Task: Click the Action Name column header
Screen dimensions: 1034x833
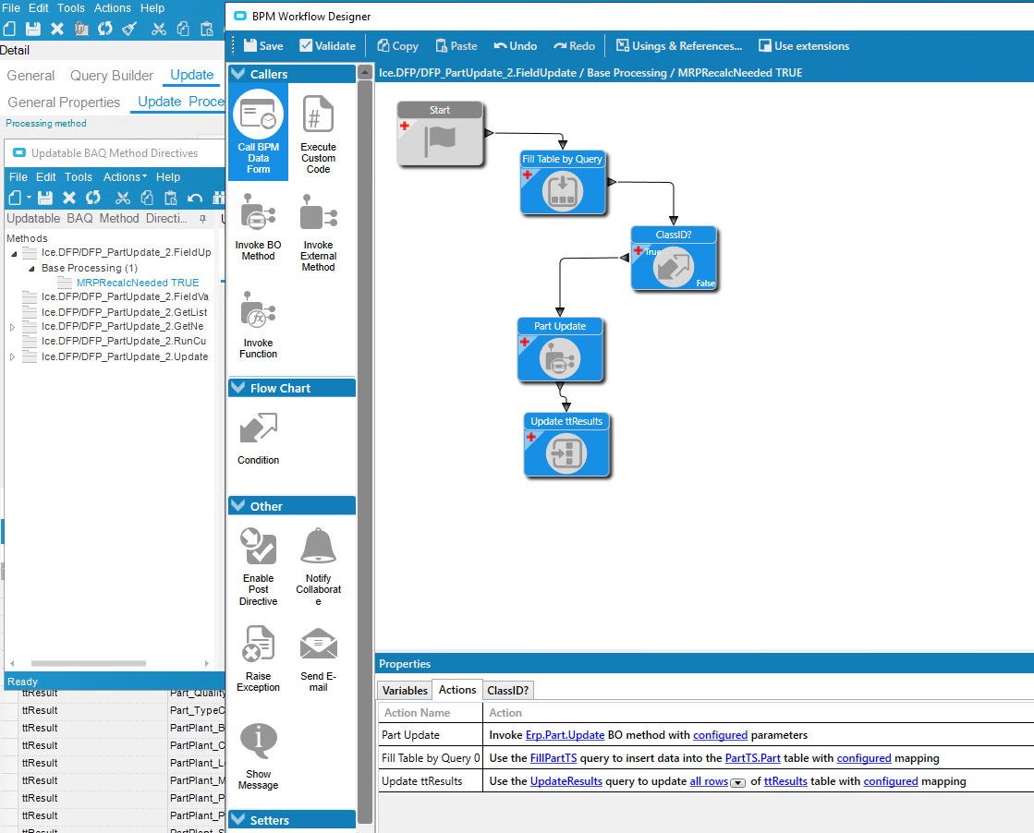Action: (418, 712)
